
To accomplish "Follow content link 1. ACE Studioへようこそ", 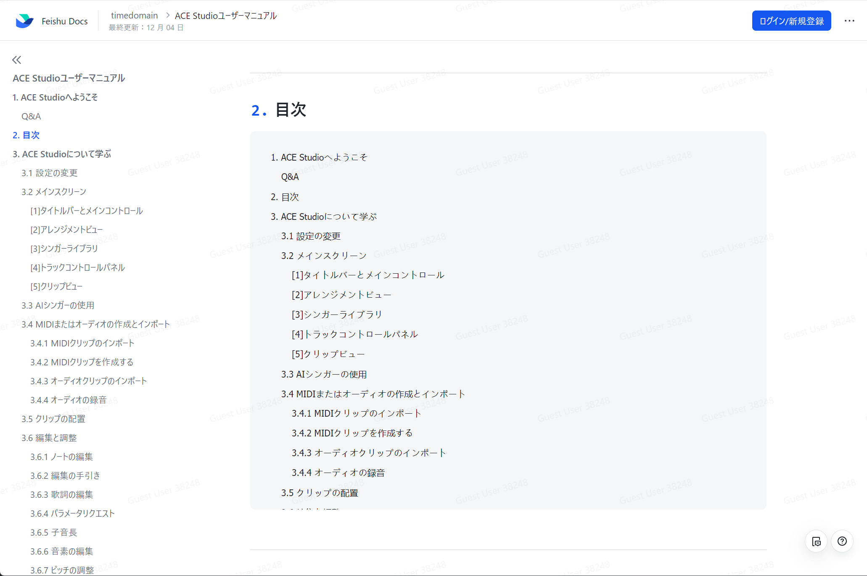I will pos(319,157).
